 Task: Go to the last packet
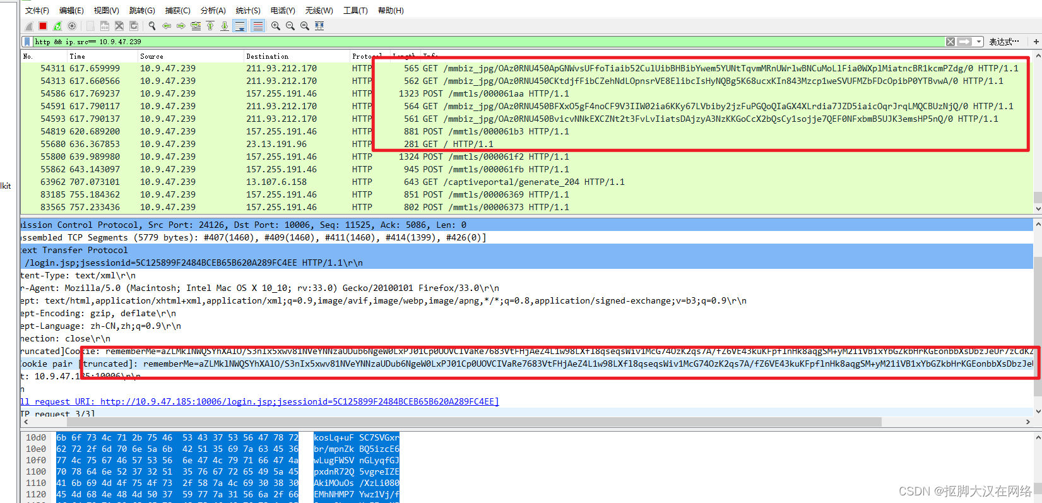[x=225, y=26]
